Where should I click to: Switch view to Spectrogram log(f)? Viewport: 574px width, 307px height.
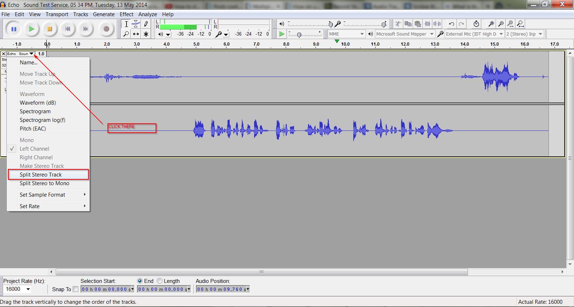click(x=48, y=120)
